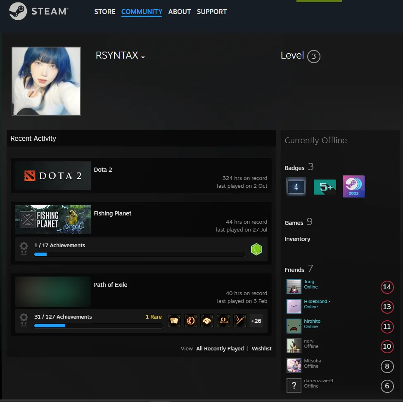Show the +26 more Path of Exile achievements
The height and width of the screenshot is (402, 403).
tap(256, 321)
